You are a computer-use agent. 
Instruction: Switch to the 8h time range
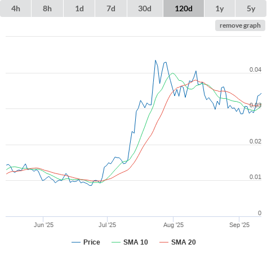[47, 8]
